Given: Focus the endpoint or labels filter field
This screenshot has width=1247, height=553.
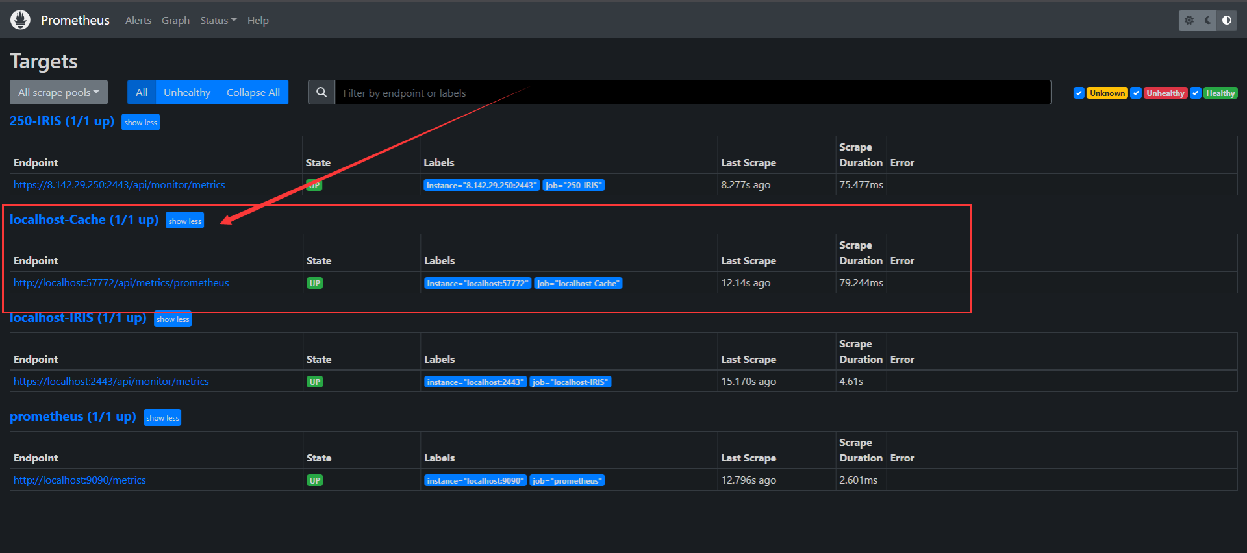Looking at the screenshot, I should pyautogui.click(x=693, y=92).
